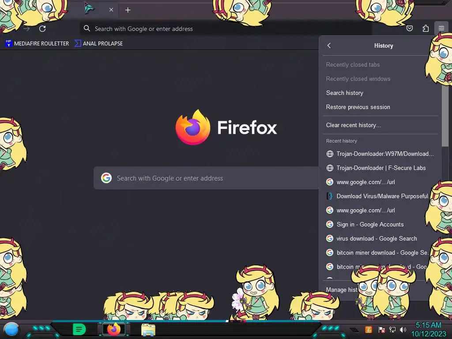Viewport: 452px width, 339px height.
Task: Toggle the hamburger application menu
Action: click(441, 28)
